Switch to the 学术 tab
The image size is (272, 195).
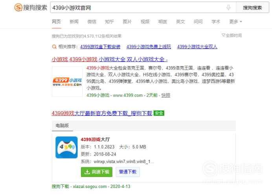coord(216,22)
